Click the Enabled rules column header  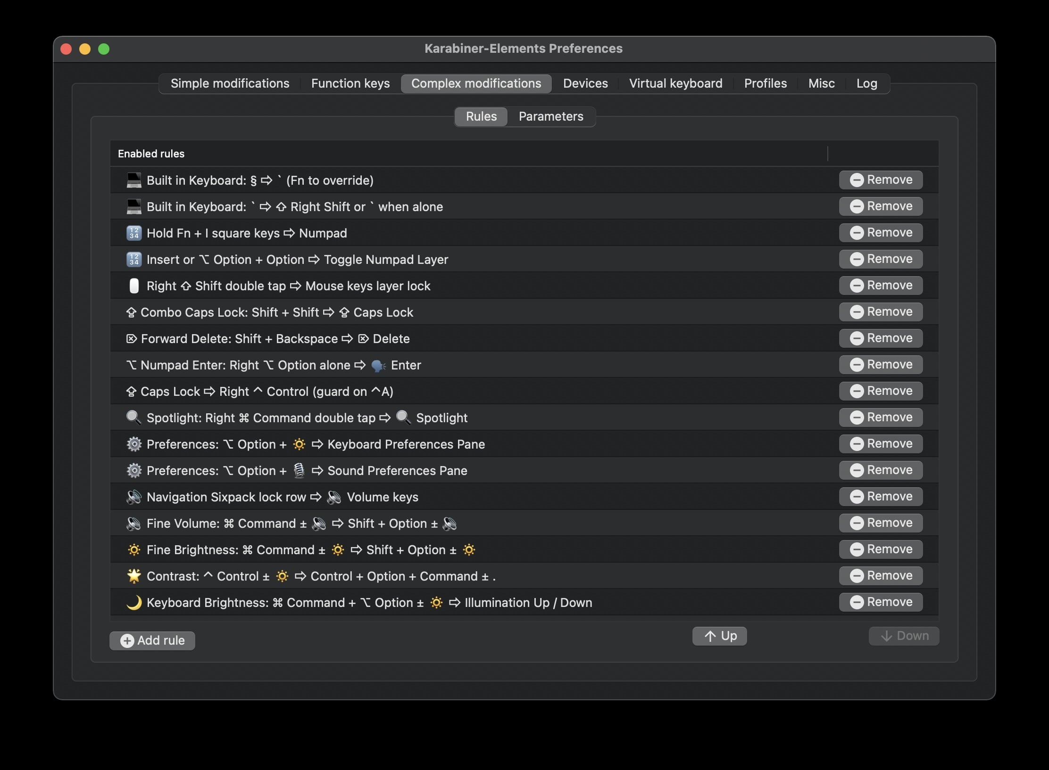(469, 154)
